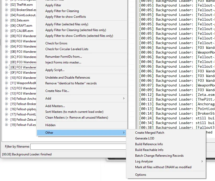Click the [00:38] Fallout3 log line

(x=177, y=127)
